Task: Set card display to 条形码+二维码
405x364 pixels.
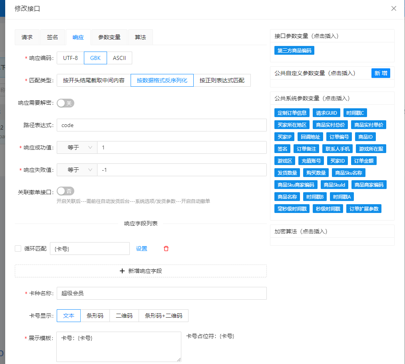Action: [x=163, y=316]
